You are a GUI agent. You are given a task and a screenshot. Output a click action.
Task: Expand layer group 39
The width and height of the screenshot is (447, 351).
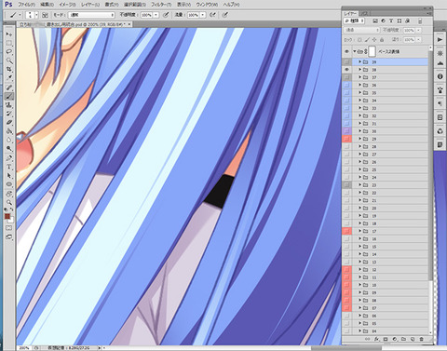click(359, 62)
